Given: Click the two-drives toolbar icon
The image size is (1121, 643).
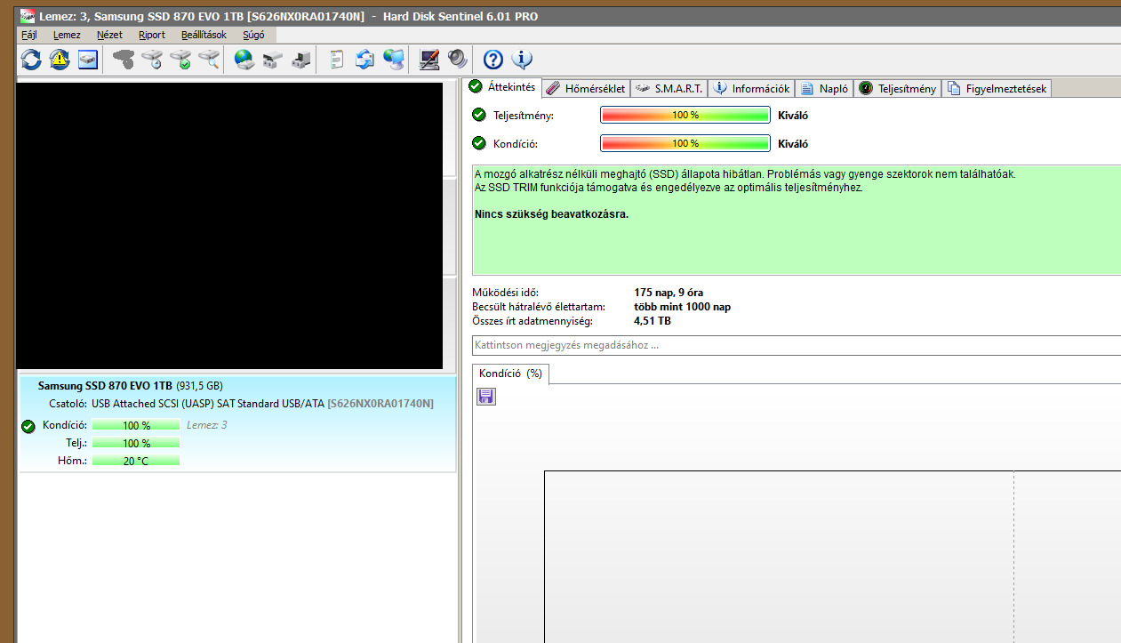Looking at the screenshot, I should tap(273, 60).
